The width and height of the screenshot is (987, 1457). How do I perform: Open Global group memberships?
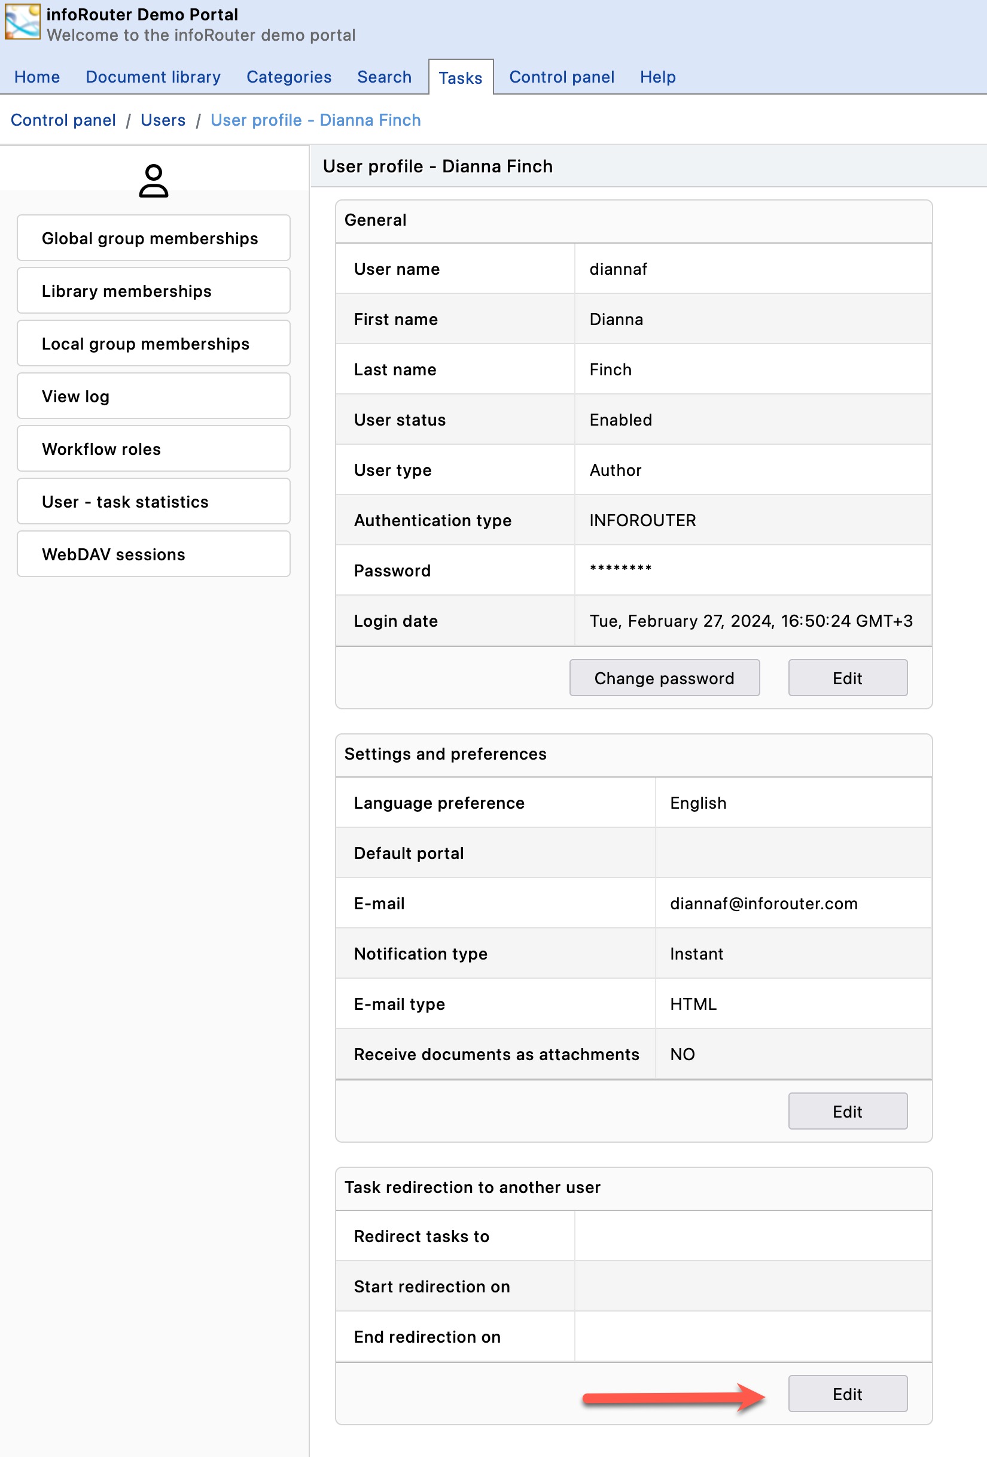click(x=154, y=238)
